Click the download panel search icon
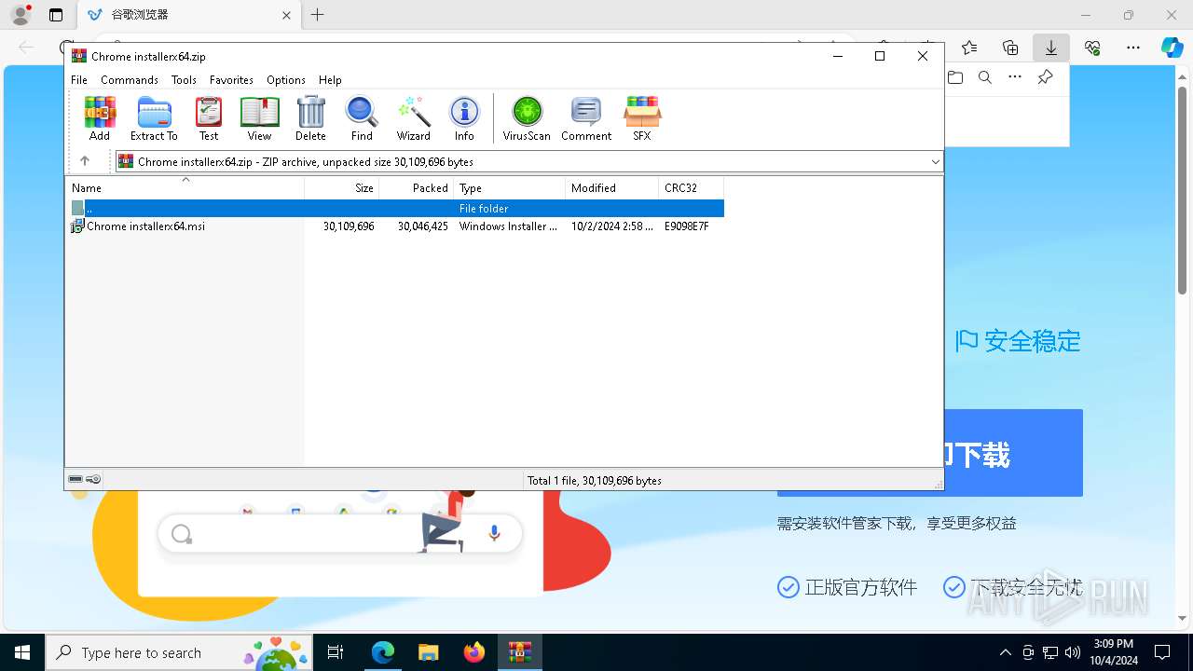The height and width of the screenshot is (671, 1193). click(984, 77)
